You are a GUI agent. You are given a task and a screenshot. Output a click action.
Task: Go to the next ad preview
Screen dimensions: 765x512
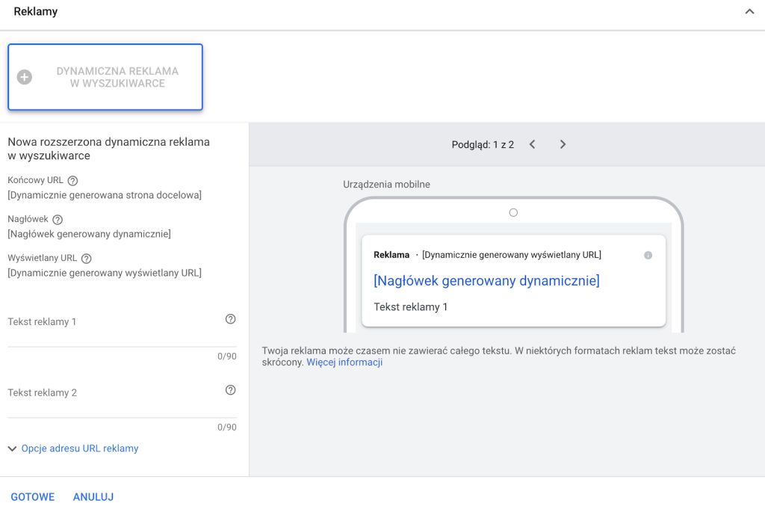563,144
